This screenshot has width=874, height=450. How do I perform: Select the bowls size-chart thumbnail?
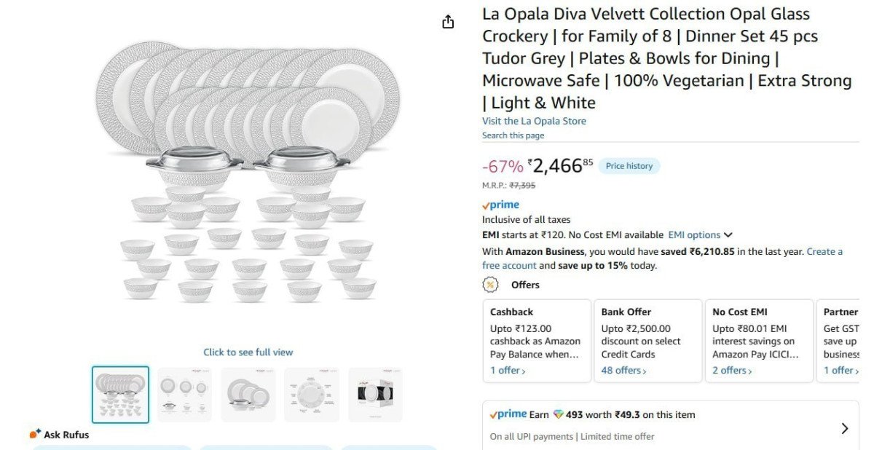tap(184, 394)
